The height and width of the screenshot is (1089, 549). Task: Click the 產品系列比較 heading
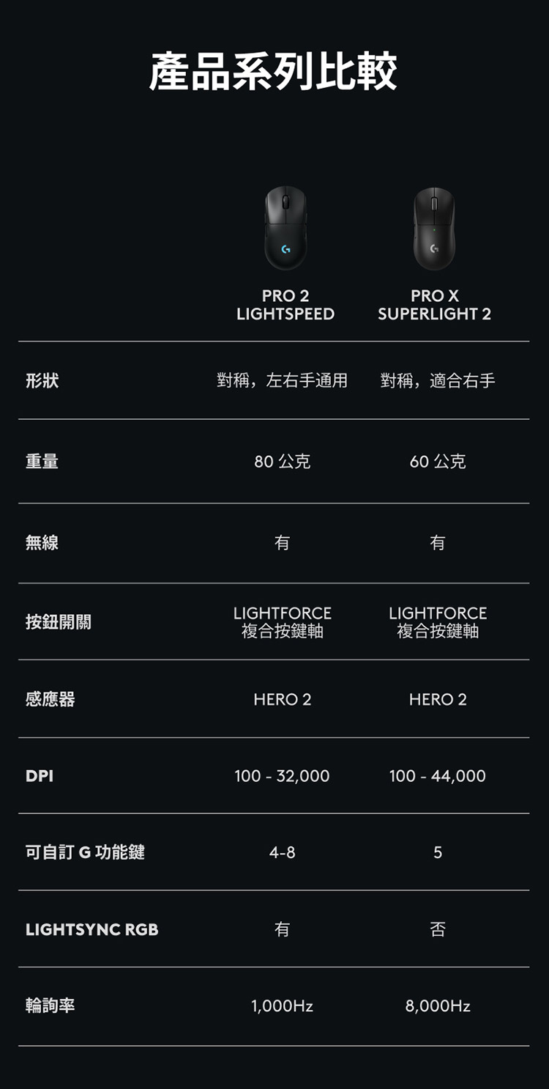274,72
